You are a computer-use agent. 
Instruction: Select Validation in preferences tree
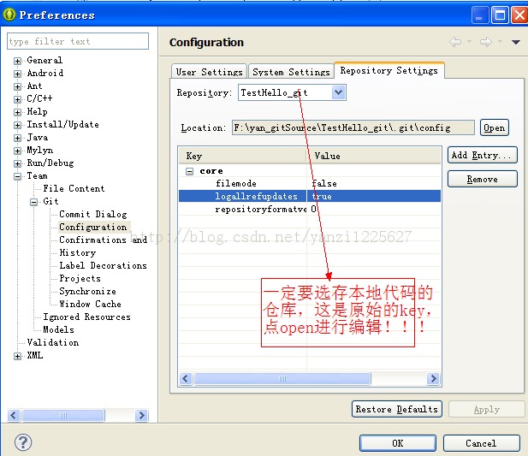point(53,342)
